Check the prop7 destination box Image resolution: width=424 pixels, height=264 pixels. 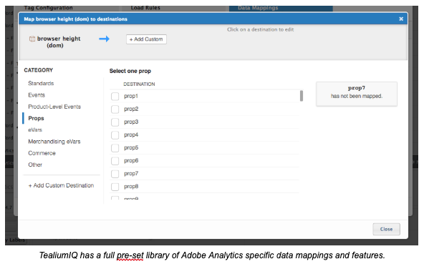115,174
